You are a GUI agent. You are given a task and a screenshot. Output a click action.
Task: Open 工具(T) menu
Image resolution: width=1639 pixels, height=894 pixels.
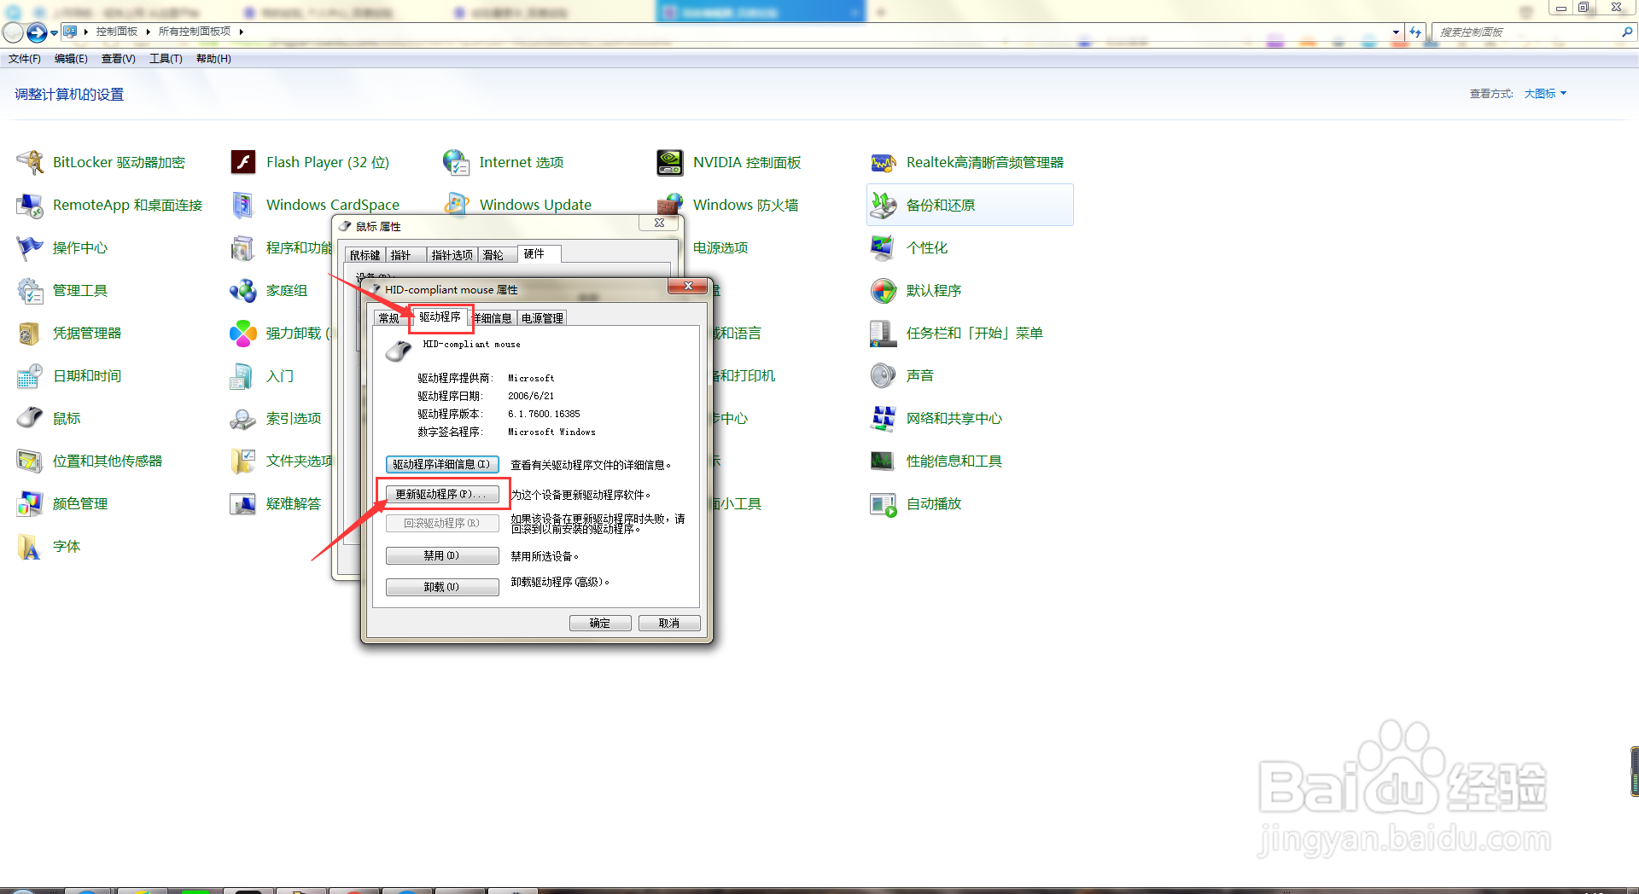click(166, 59)
